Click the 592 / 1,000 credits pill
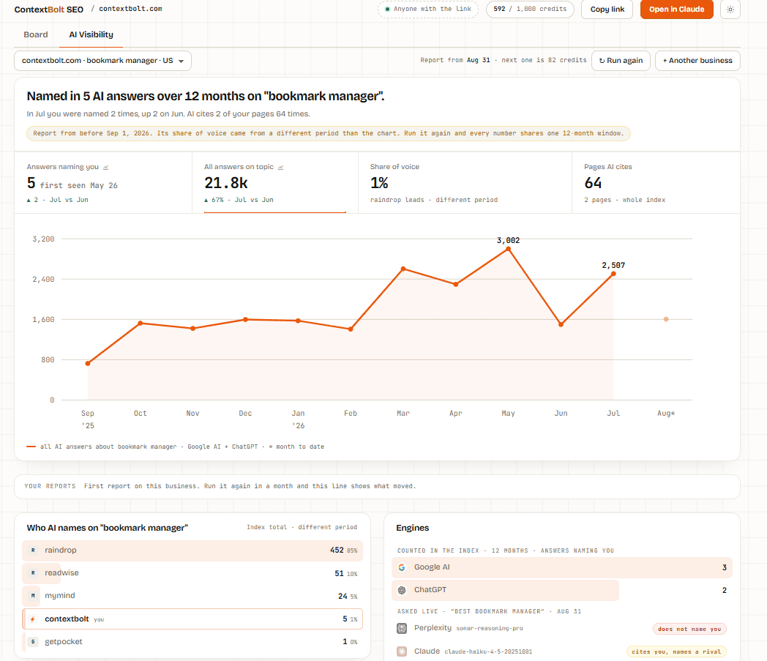The image size is (767, 661). (530, 10)
